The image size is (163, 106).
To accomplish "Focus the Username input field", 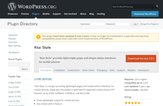I will click(98, 24).
